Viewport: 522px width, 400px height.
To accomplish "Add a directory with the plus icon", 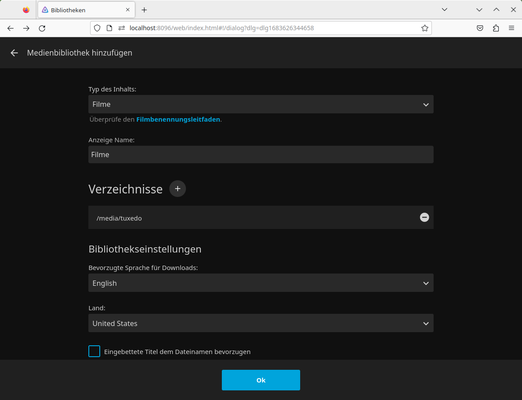I will coord(177,189).
